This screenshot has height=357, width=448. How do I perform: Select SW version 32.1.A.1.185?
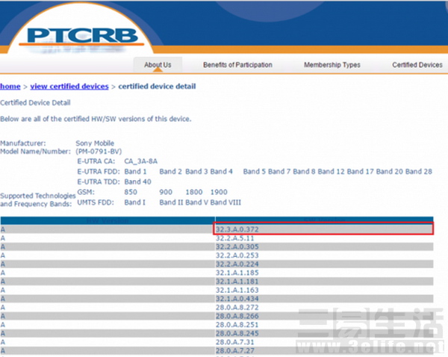coord(237,273)
